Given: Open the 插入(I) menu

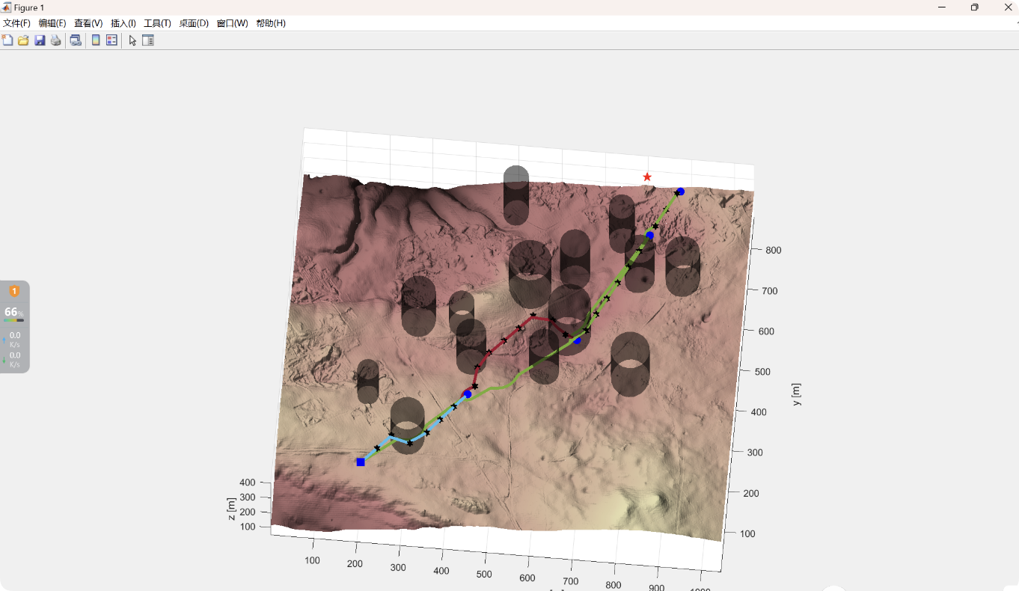Looking at the screenshot, I should click(123, 23).
